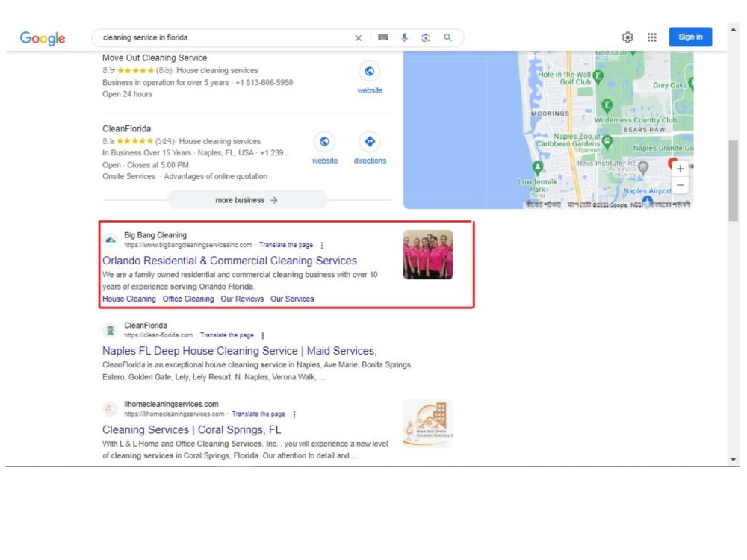The image size is (747, 560).
Task: Open CleanFlorida website globe icon
Action: click(x=324, y=141)
